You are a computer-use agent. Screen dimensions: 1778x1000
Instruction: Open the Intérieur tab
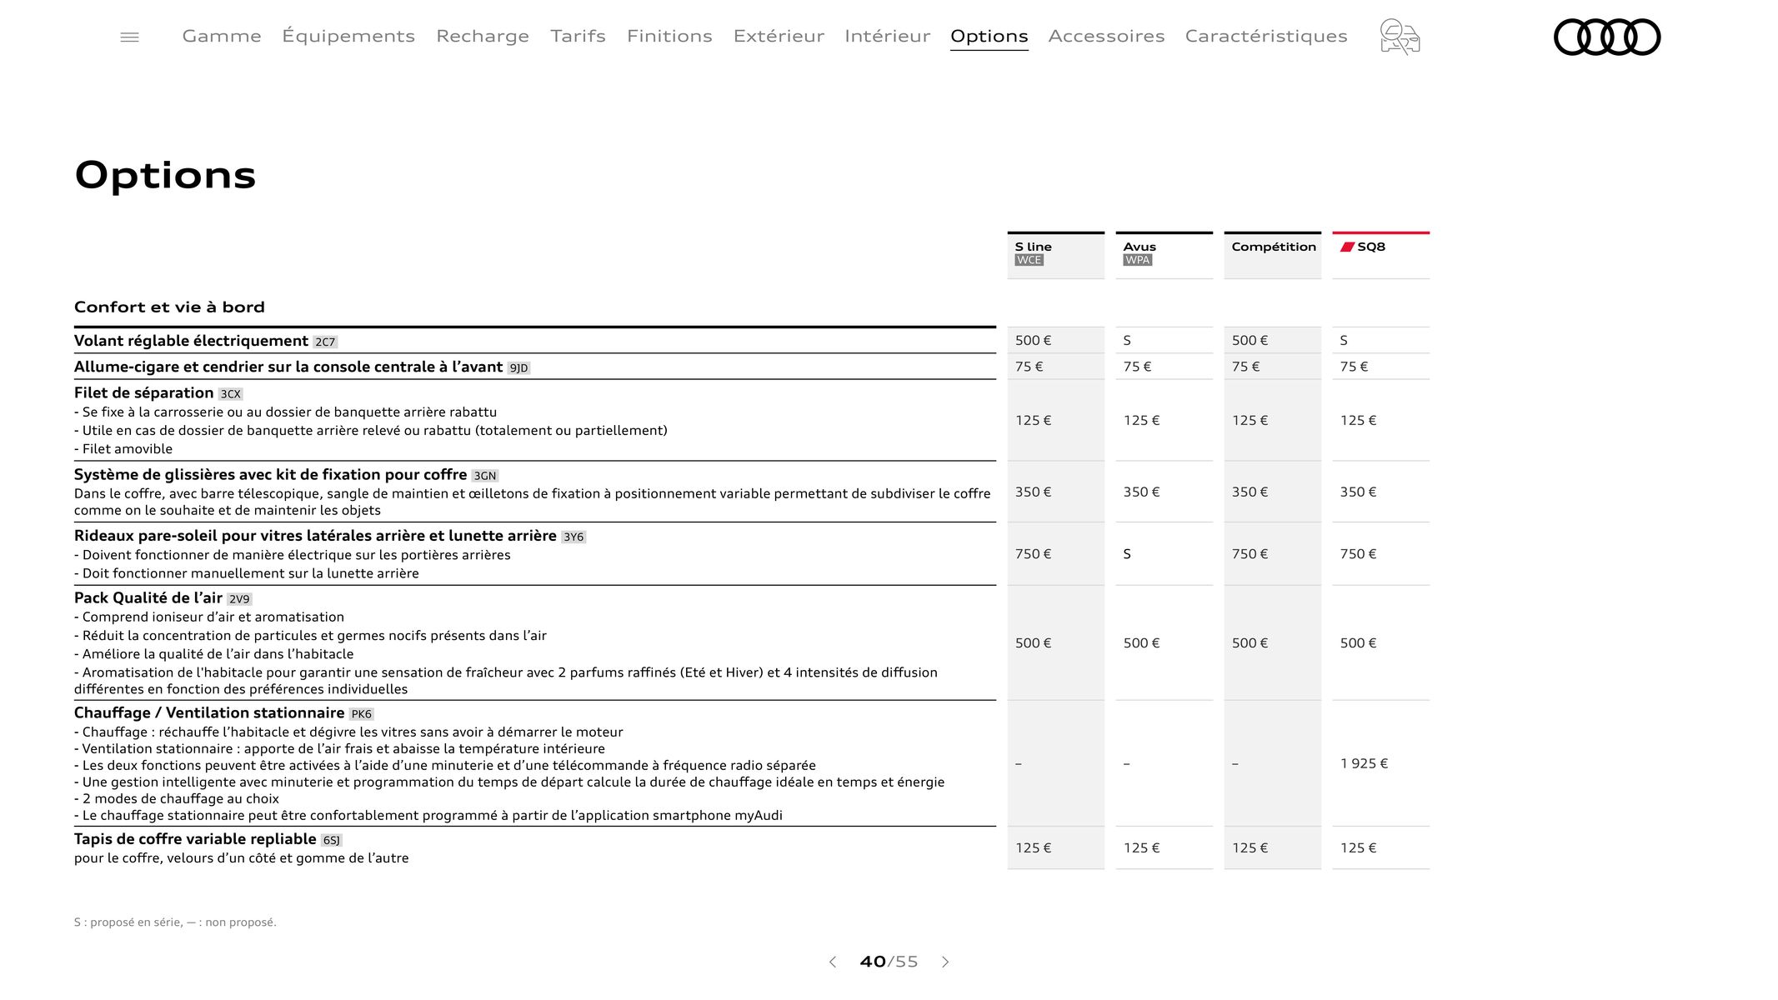(887, 36)
